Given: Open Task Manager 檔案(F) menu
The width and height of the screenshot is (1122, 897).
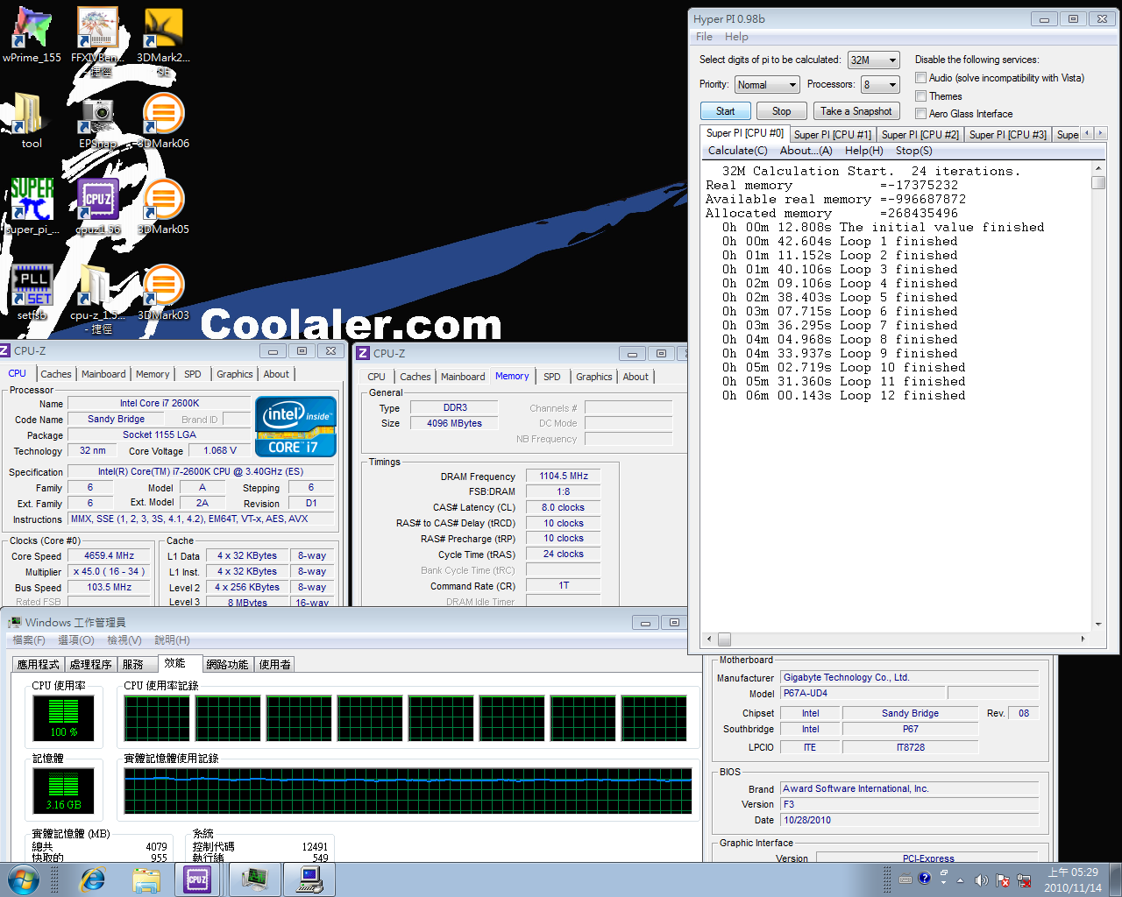Looking at the screenshot, I should coord(29,640).
